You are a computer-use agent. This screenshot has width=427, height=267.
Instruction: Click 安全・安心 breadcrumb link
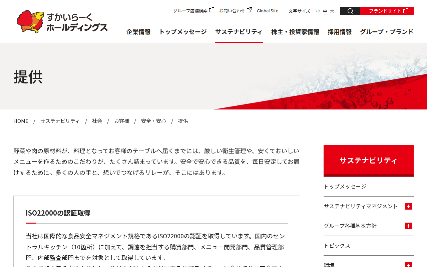[x=153, y=121]
